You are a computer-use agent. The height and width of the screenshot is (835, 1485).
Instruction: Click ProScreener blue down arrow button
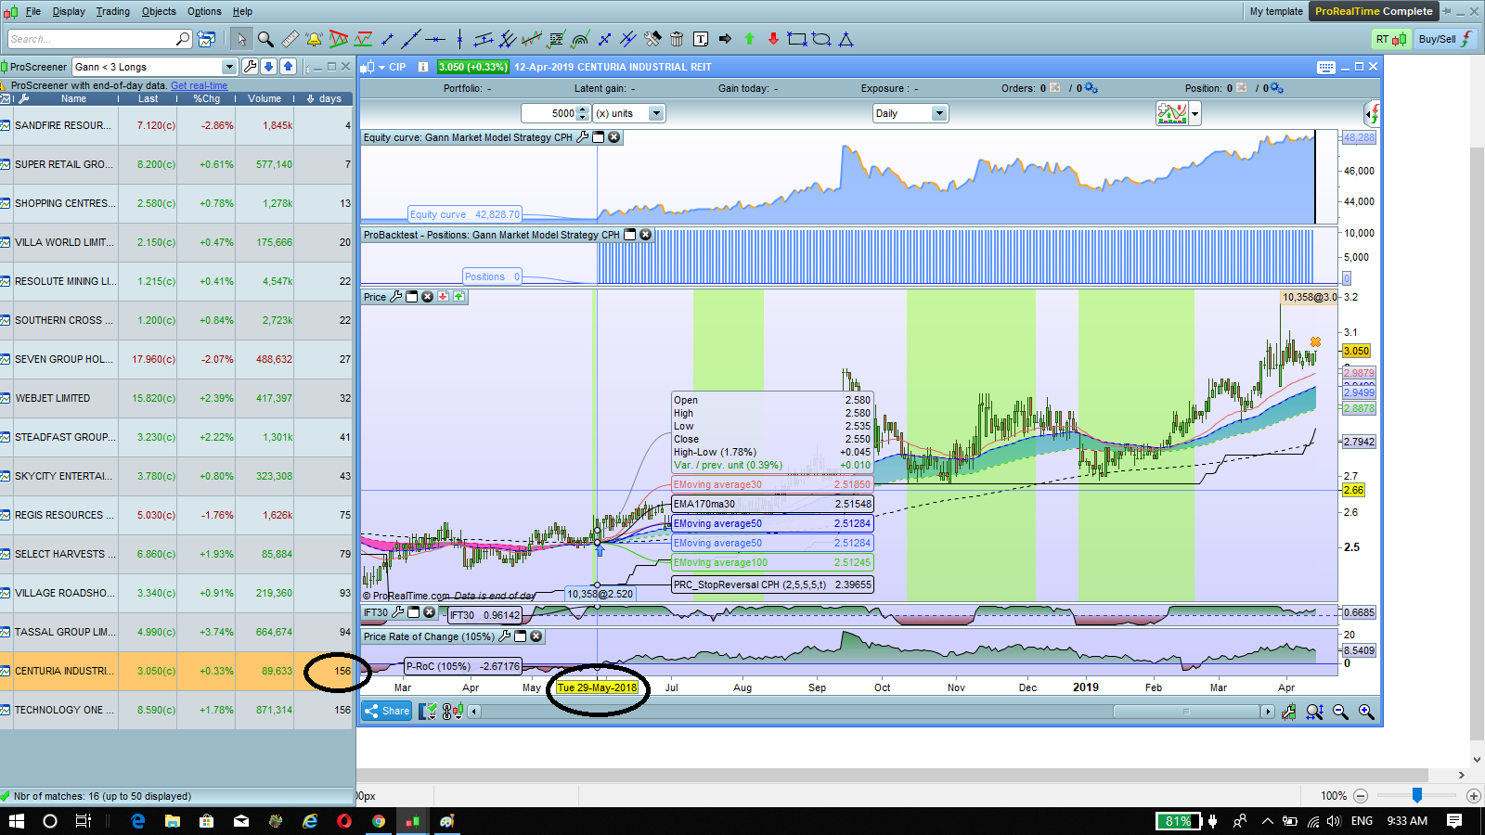pos(269,67)
